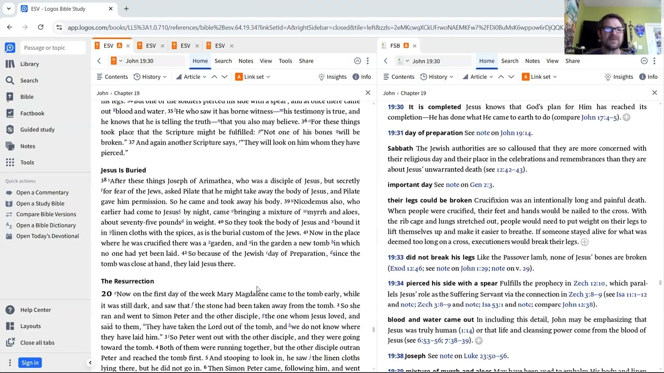
Task: Follow the John 17:4–5 link
Action: pos(599,118)
